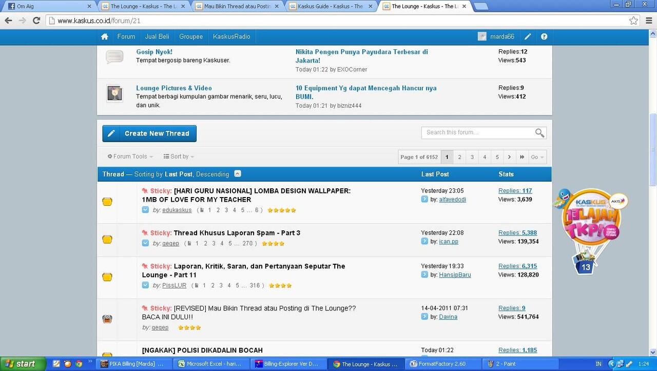This screenshot has height=371, width=657.
Task: Open the help question mark icon
Action: pyautogui.click(x=544, y=36)
